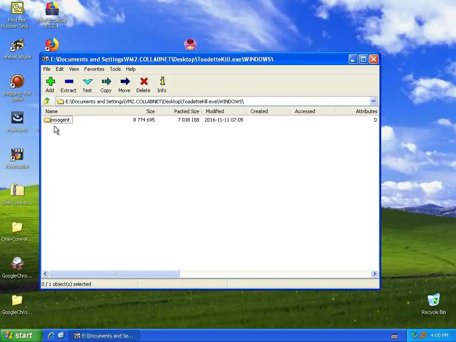
Task: Open the Favorites menu
Action: click(x=94, y=69)
